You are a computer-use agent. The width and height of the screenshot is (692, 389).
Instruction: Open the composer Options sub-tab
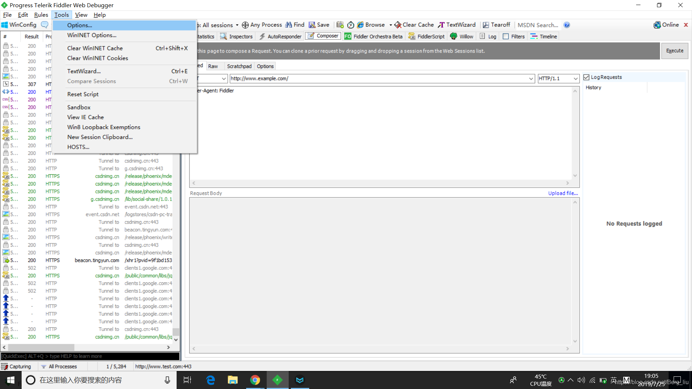click(265, 66)
